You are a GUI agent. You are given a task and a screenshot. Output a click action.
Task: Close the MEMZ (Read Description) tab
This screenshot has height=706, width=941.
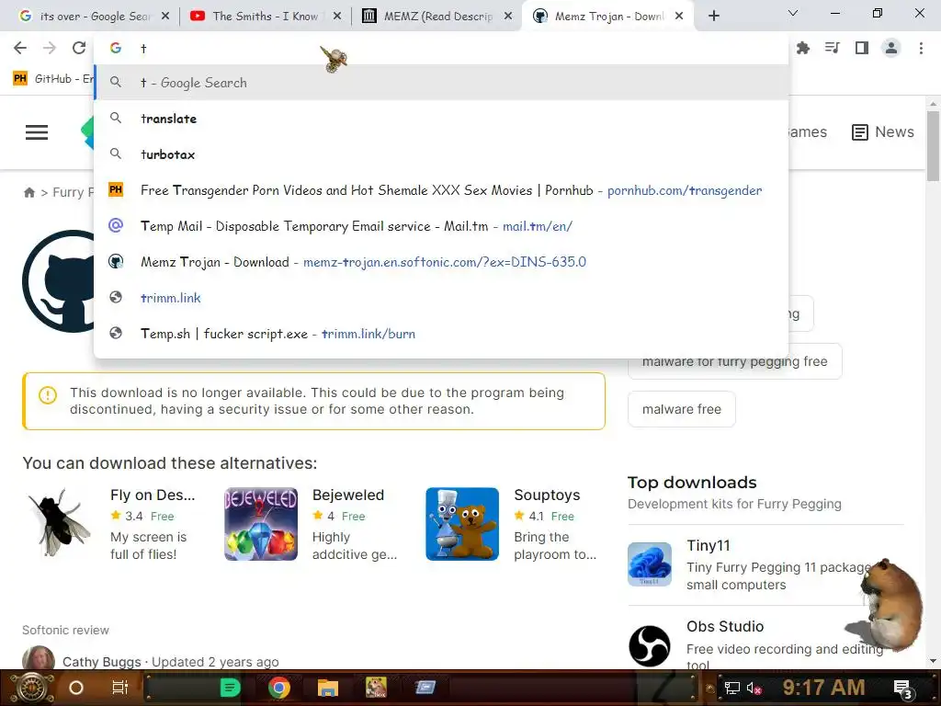508,17
